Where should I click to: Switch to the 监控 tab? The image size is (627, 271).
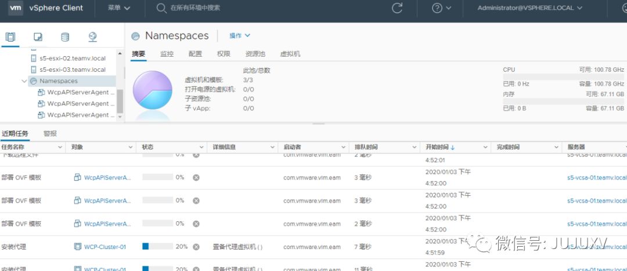pos(167,54)
